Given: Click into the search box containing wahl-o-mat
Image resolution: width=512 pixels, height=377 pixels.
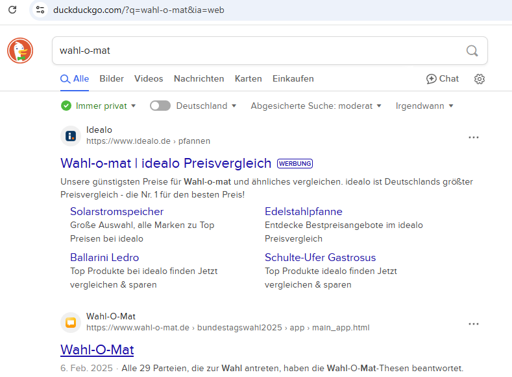Looking at the screenshot, I should tap(260, 51).
